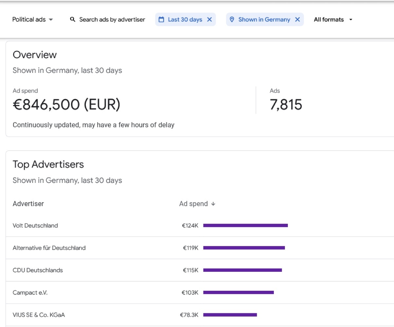Open the Shown in Germany region filter
394x327 pixels.
tap(264, 20)
